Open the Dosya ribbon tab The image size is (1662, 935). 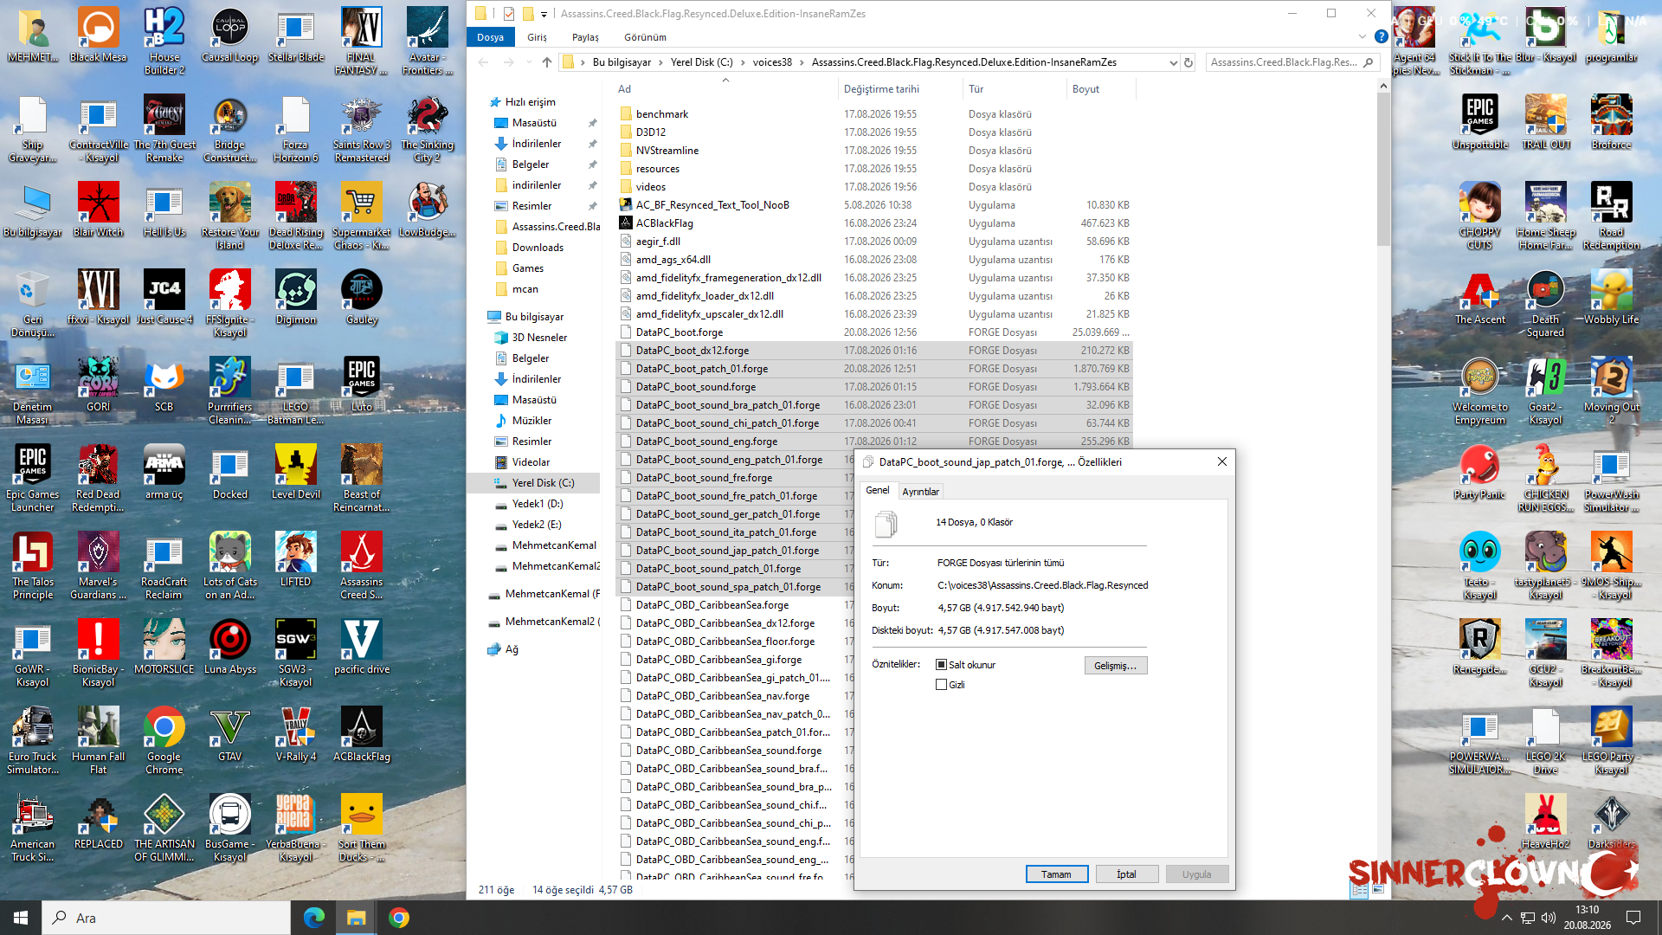[x=490, y=37]
